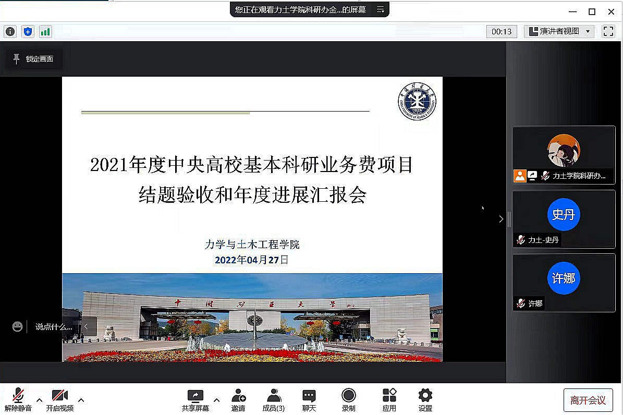Click 离开会议 leave meeting button
Image resolution: width=623 pixels, height=415 pixels.
[588, 400]
